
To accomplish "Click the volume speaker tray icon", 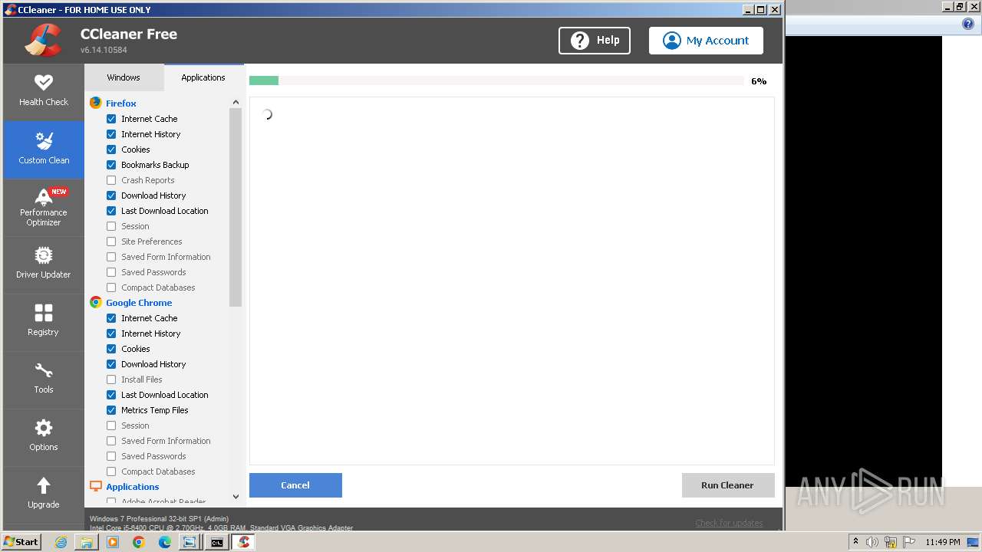I will [872, 542].
